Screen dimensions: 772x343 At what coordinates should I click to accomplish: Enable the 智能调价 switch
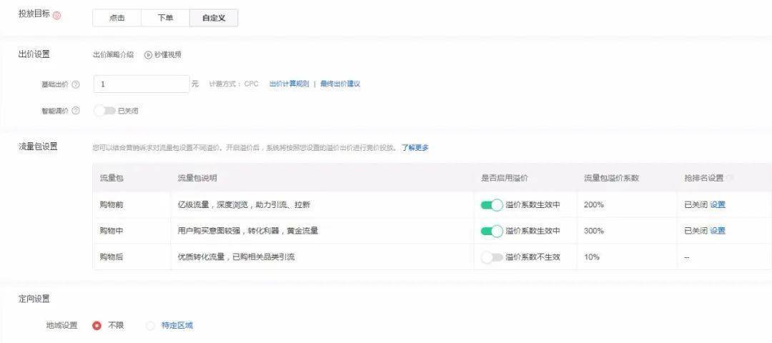tap(104, 111)
